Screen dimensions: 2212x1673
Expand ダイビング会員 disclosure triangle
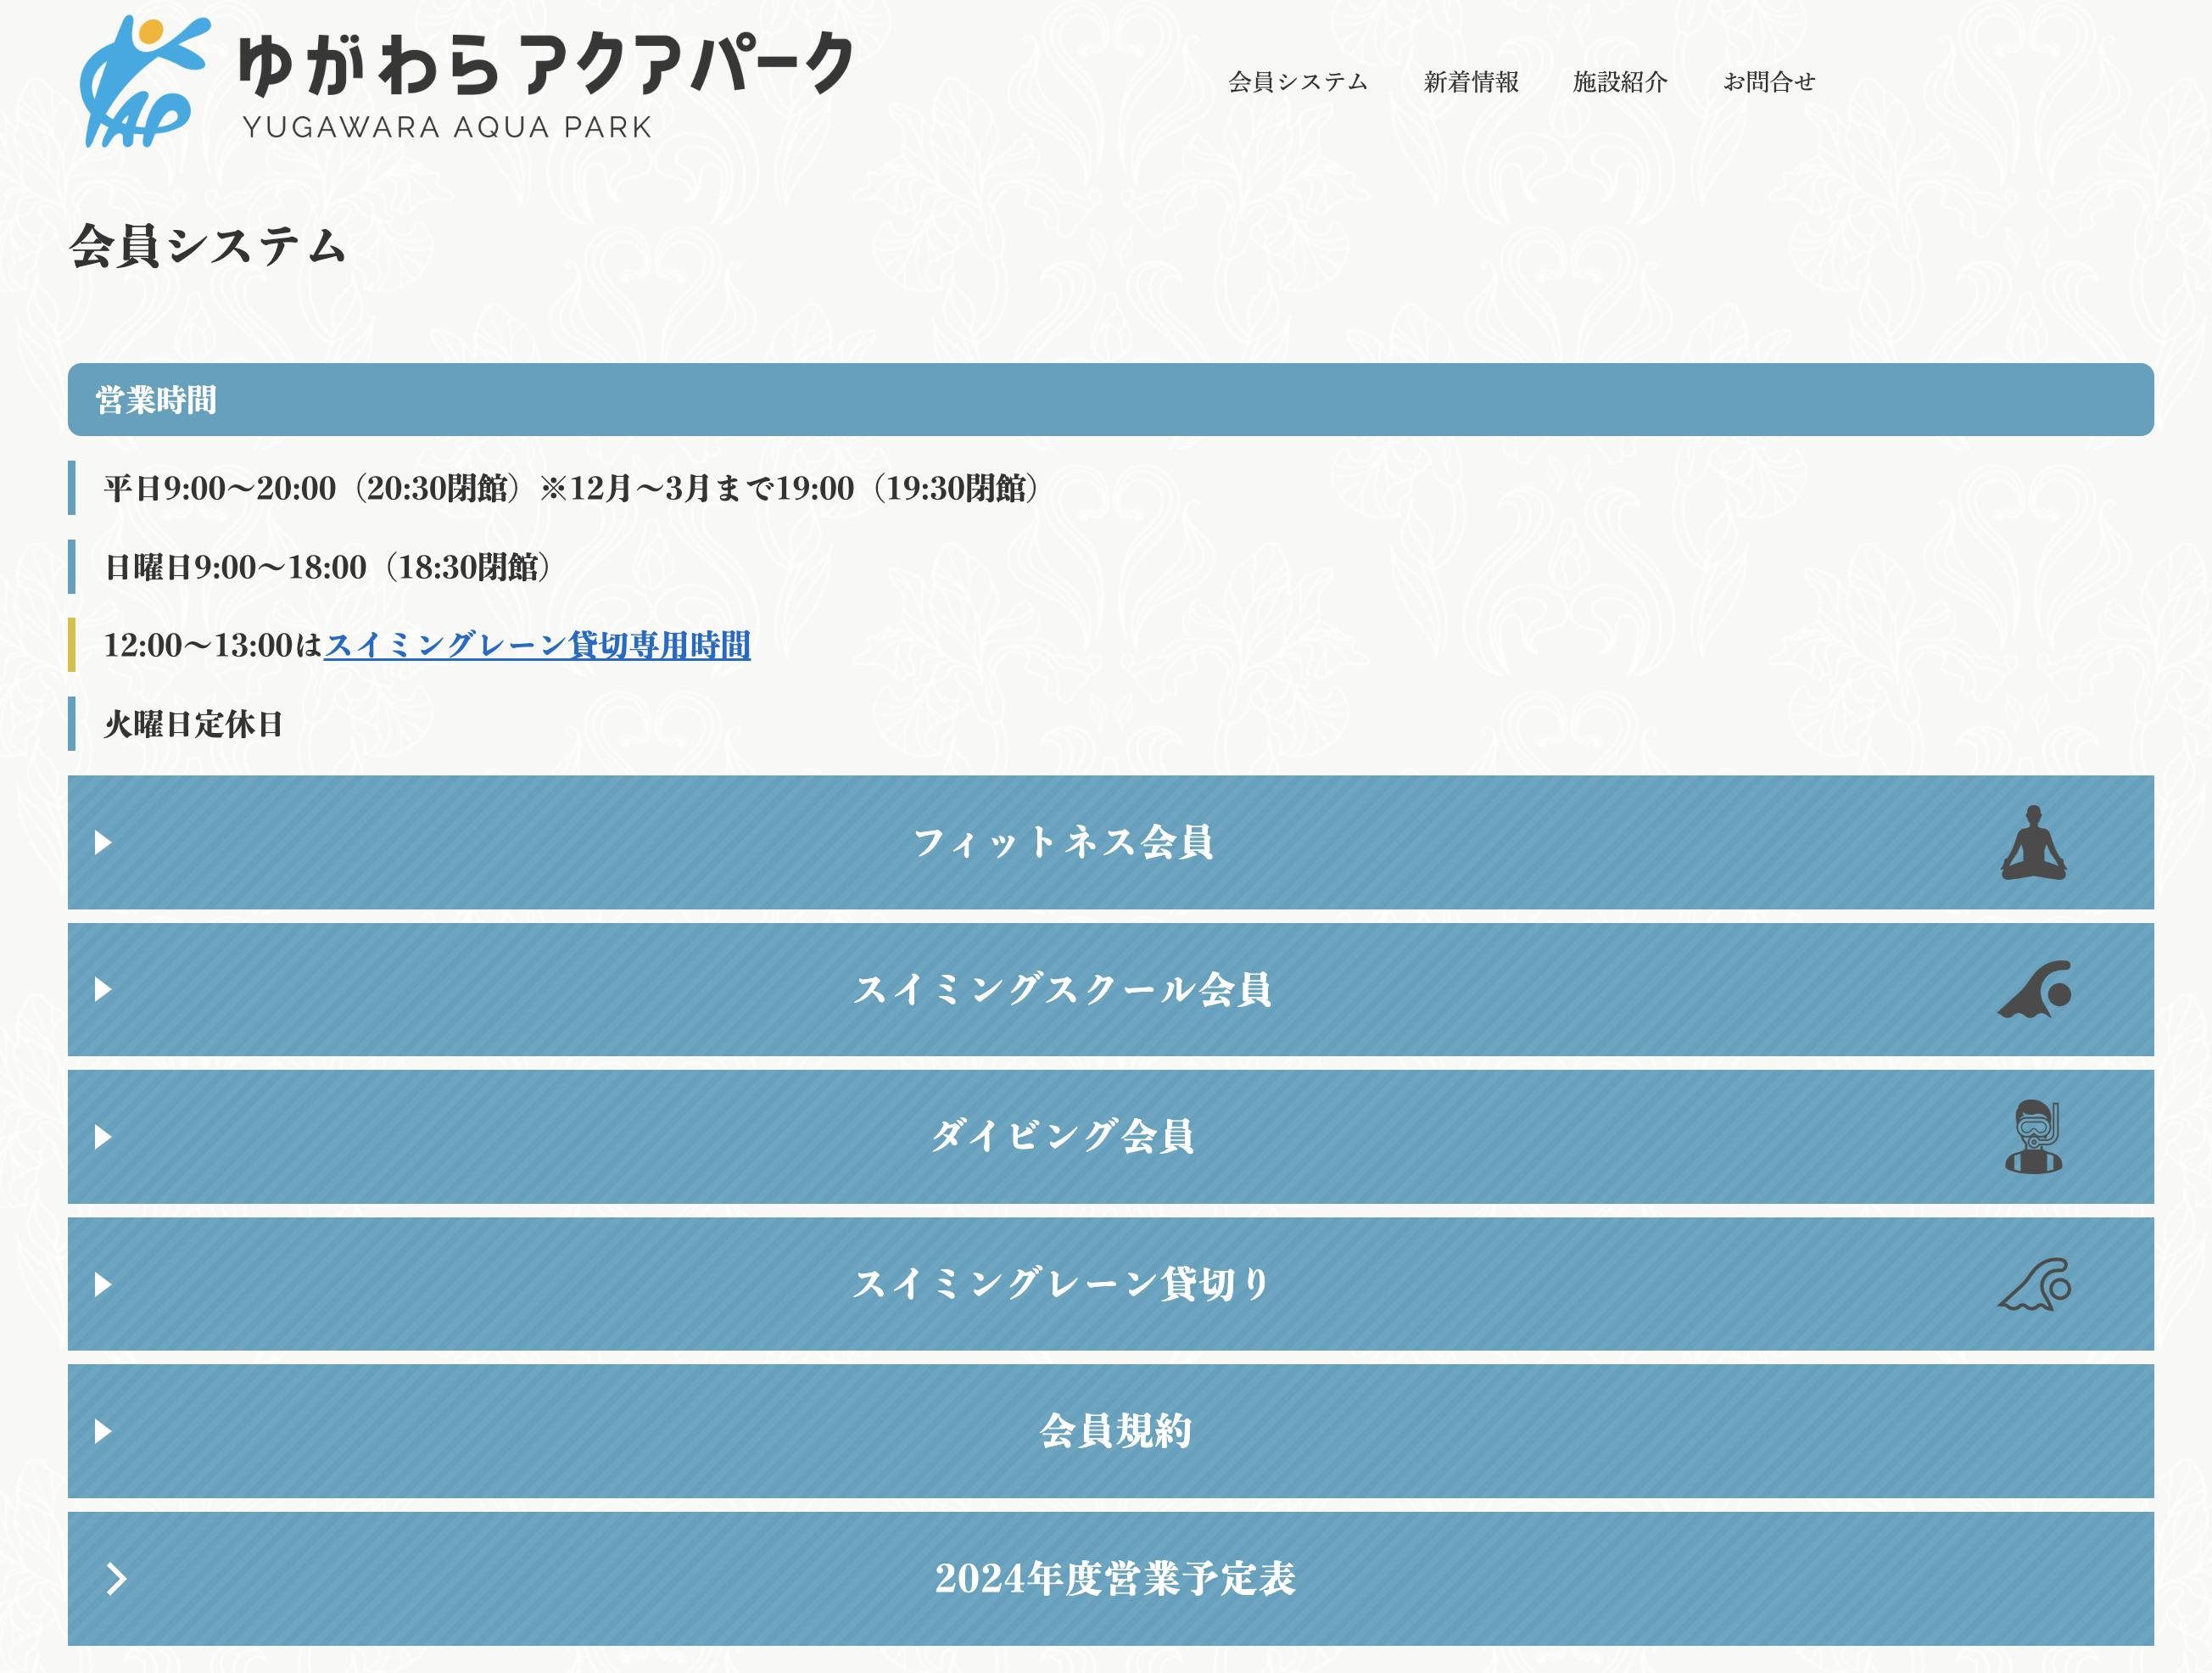[103, 1137]
